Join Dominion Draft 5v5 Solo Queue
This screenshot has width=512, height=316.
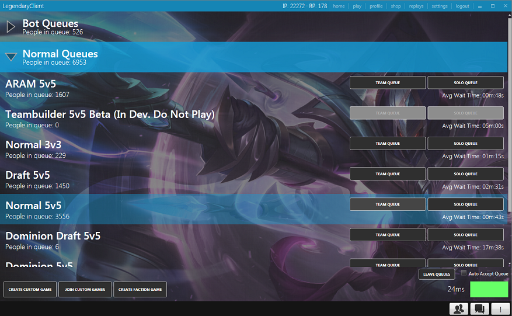point(465,235)
